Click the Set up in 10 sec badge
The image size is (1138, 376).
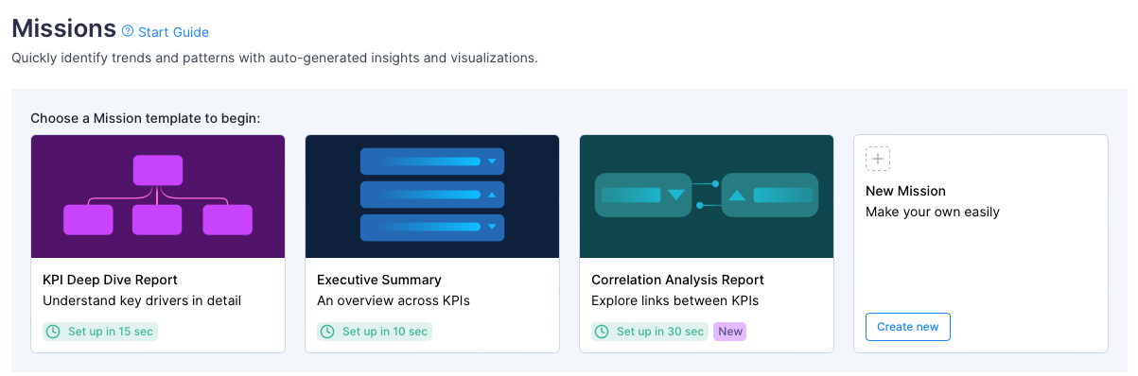375,332
